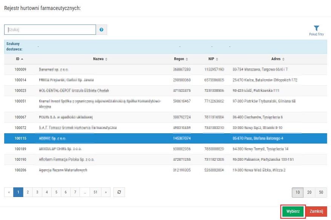Click the highlighted row with ID 100115
Screen dimensions: 331x220
[x=165, y=138]
